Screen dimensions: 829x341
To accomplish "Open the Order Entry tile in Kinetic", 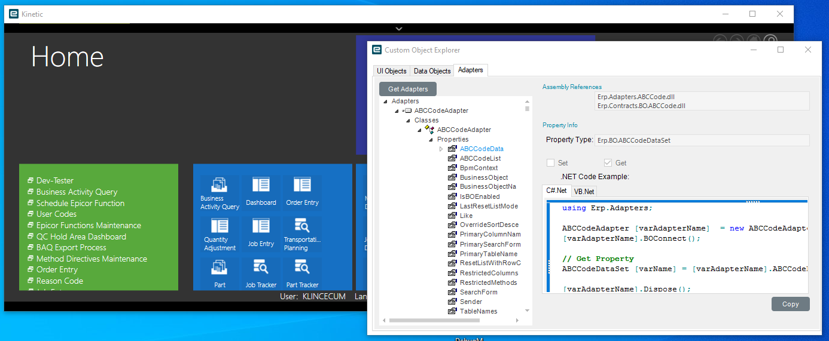I will (x=302, y=193).
